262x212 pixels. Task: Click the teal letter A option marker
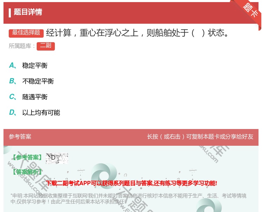click(13, 66)
